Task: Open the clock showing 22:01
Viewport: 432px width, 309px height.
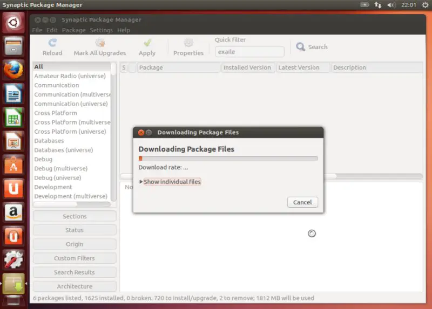Action: point(408,5)
